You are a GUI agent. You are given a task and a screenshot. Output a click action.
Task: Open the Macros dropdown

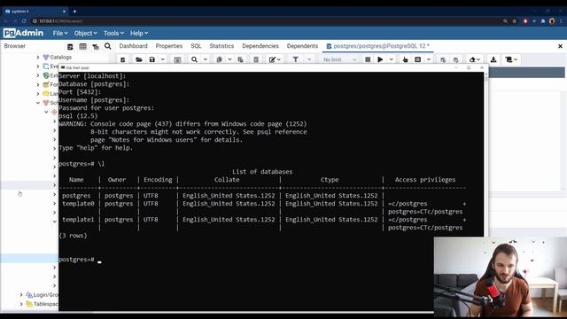pos(511,59)
